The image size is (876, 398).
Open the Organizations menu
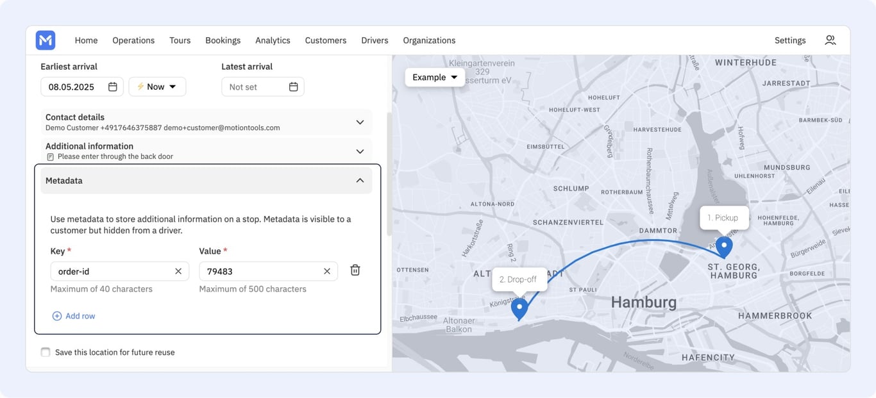click(x=429, y=40)
